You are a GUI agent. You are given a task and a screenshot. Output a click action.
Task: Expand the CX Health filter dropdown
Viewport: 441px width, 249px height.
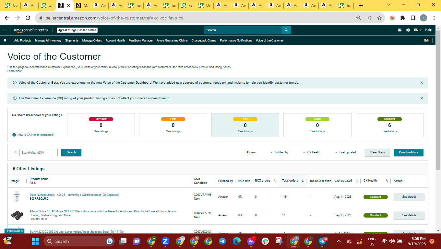(312, 152)
